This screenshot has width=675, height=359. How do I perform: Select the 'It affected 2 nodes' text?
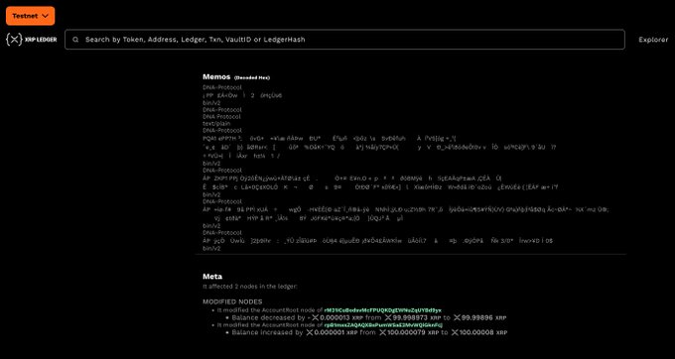pyautogui.click(x=250, y=287)
